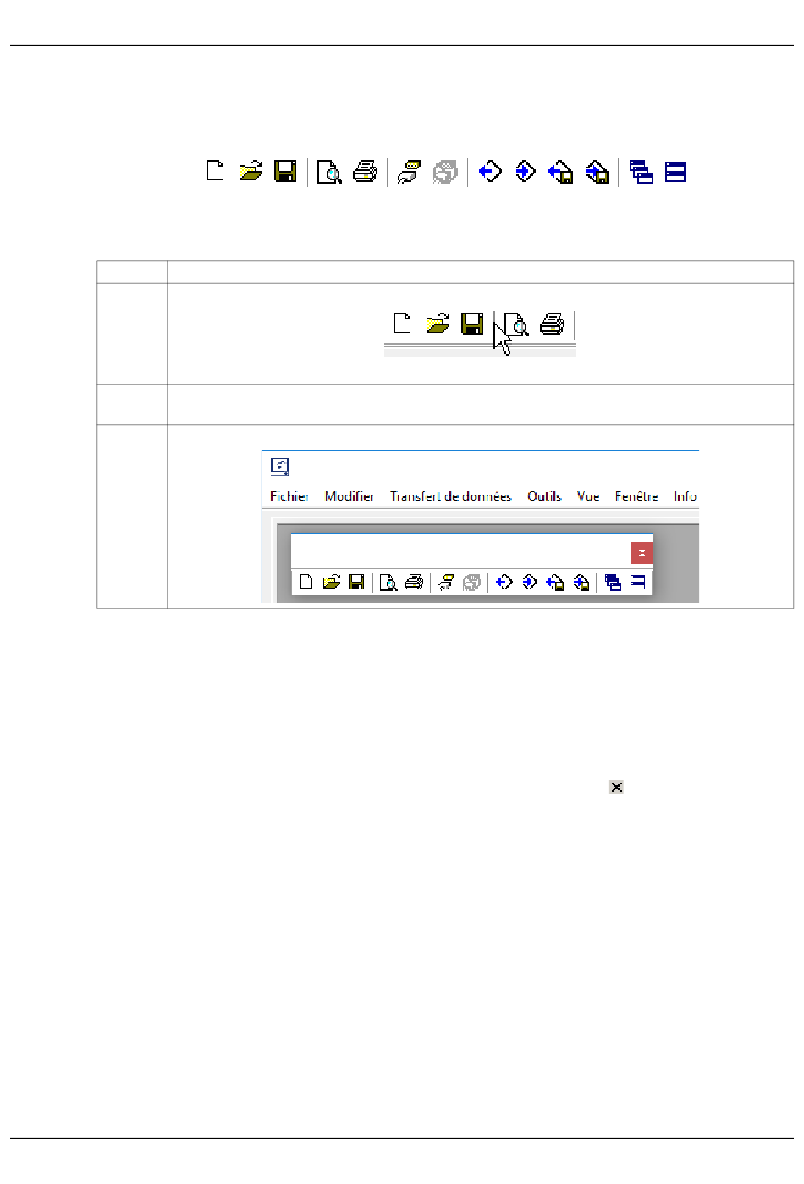Click the small grey X icon below the table
This screenshot has height=1184, width=804.
click(616, 787)
